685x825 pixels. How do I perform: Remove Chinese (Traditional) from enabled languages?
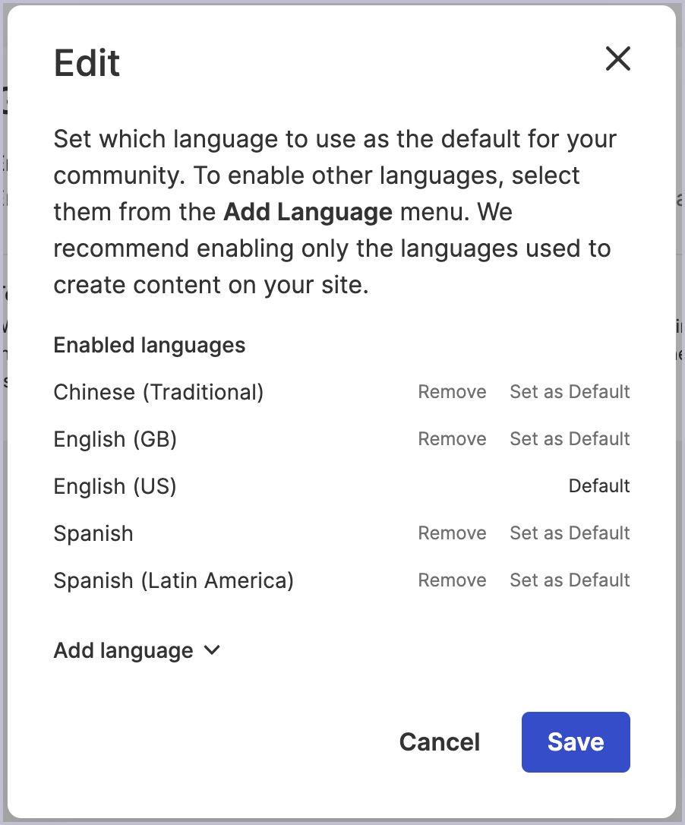452,392
